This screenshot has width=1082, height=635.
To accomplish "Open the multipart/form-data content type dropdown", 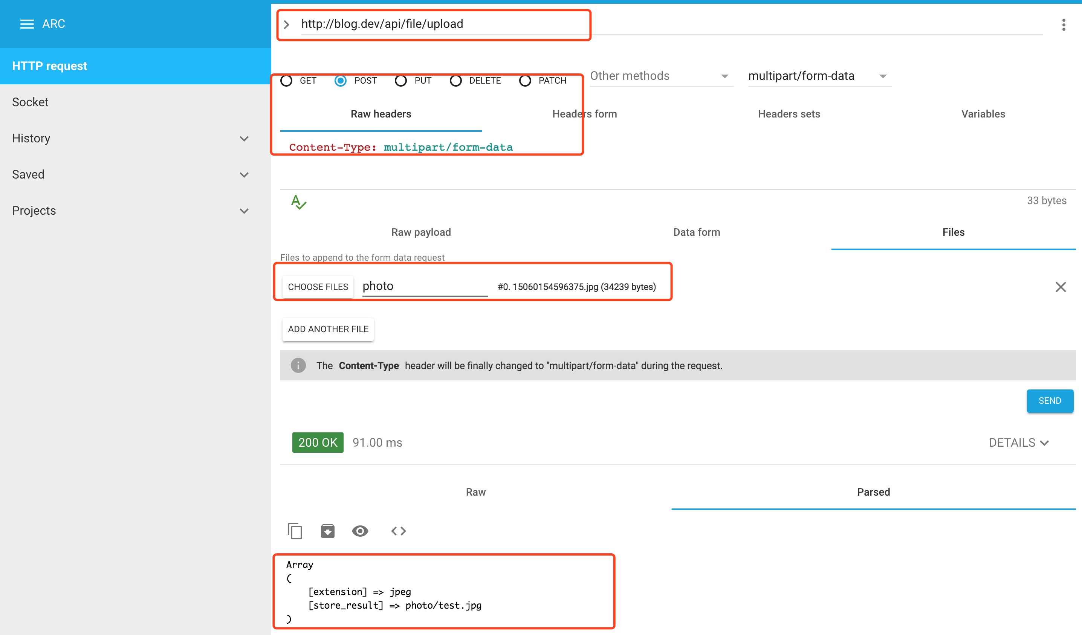I will pos(820,76).
